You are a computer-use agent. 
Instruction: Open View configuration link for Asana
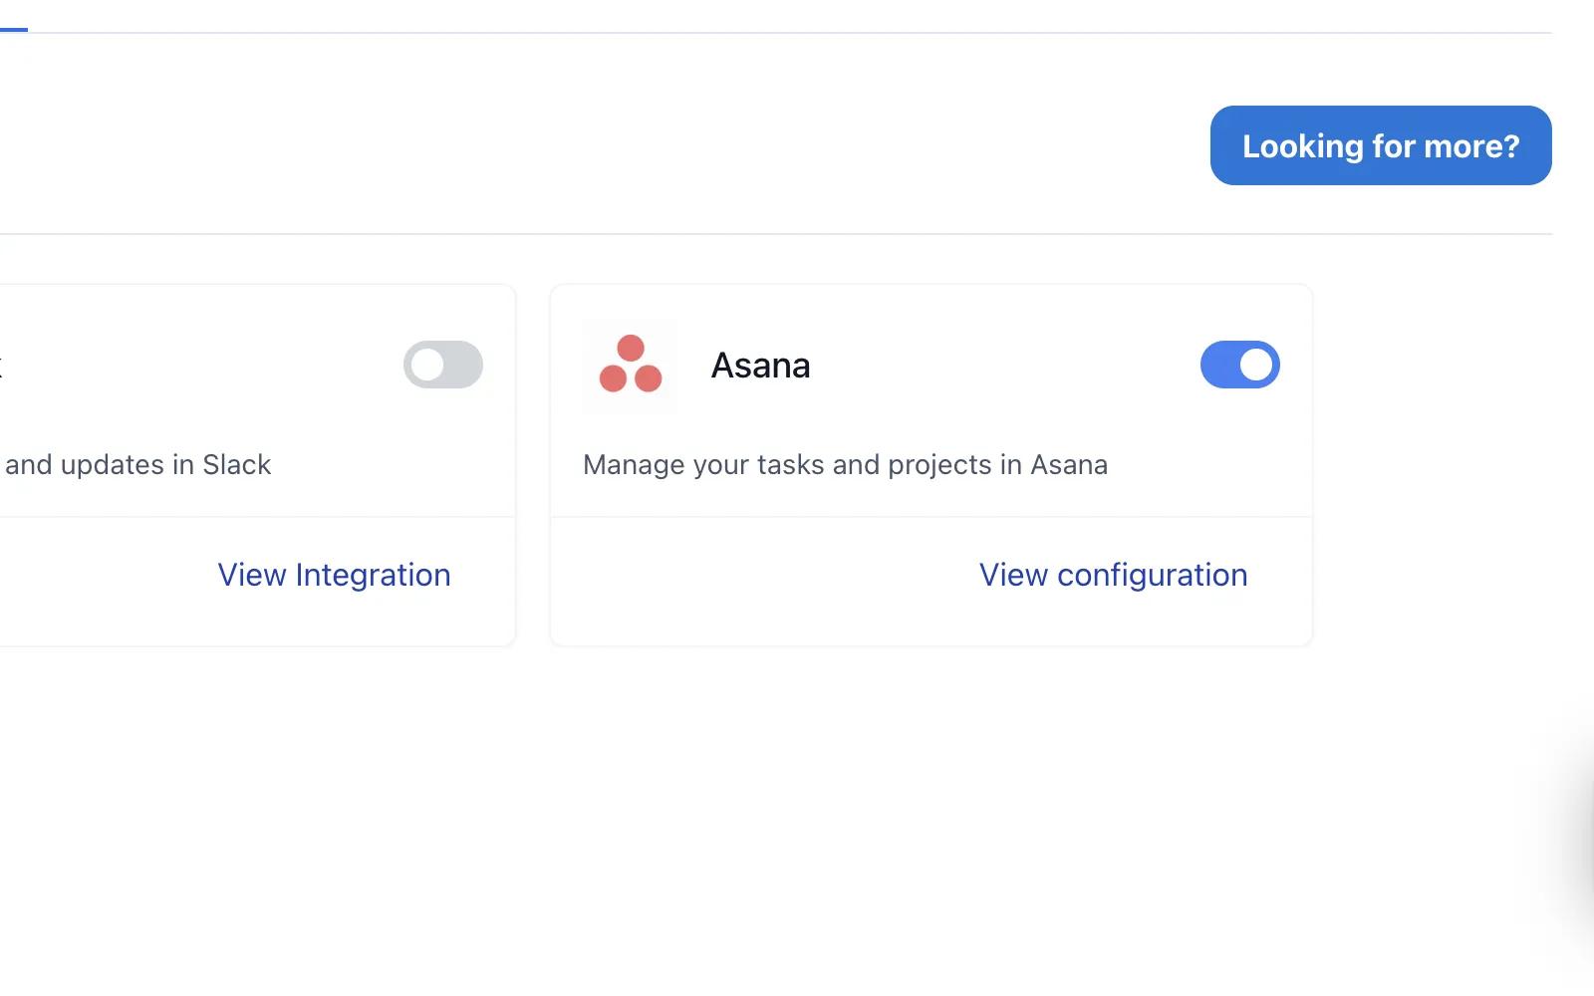(1113, 575)
